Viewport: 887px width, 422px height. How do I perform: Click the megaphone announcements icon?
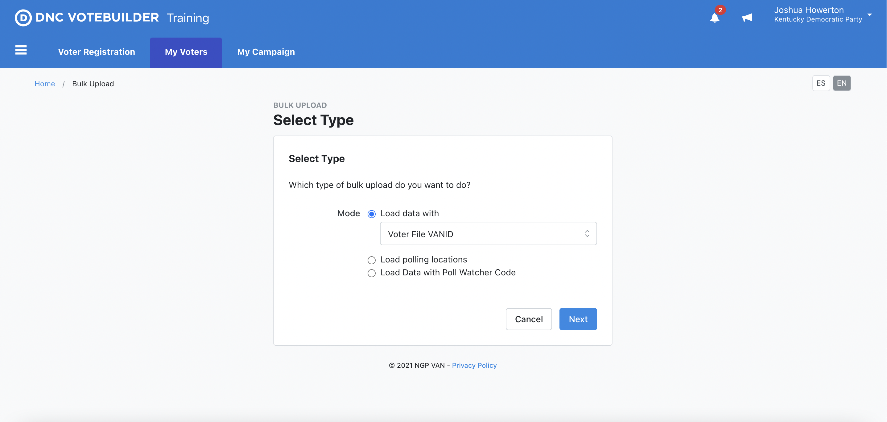point(746,18)
